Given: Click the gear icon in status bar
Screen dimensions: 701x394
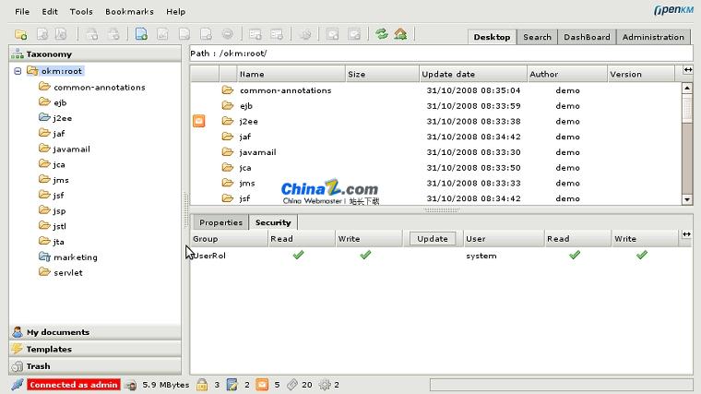Looking at the screenshot, I should 325,385.
